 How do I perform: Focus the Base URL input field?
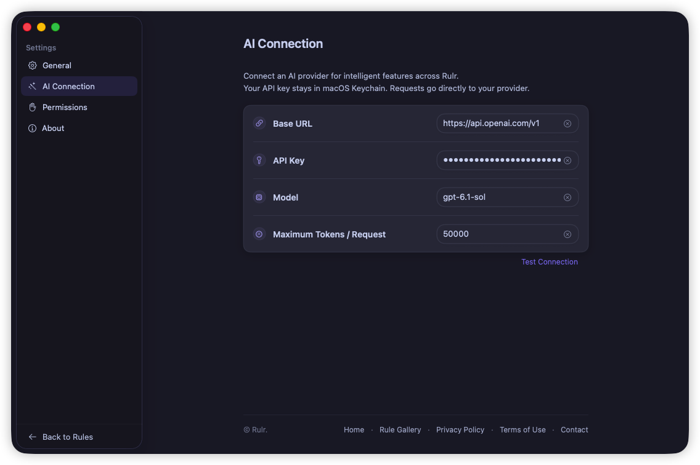508,124
